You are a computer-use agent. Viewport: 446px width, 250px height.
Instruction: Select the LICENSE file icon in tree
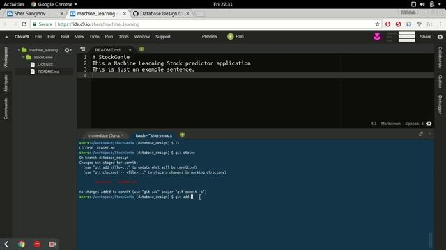point(33,65)
